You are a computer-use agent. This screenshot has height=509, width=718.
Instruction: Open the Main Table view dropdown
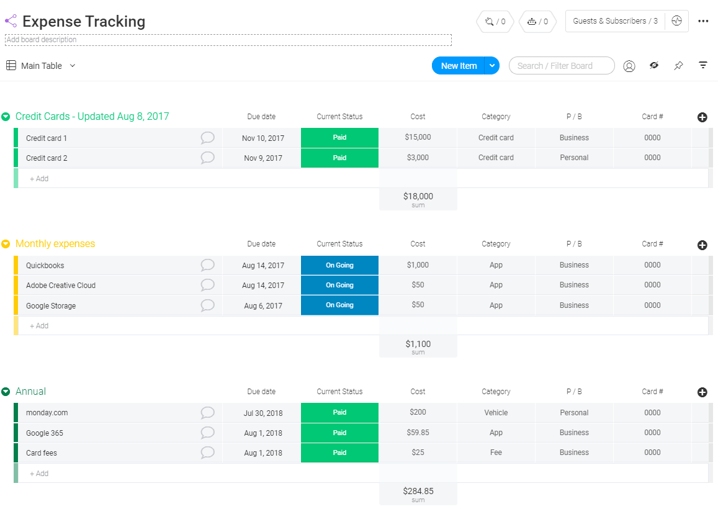(x=73, y=66)
